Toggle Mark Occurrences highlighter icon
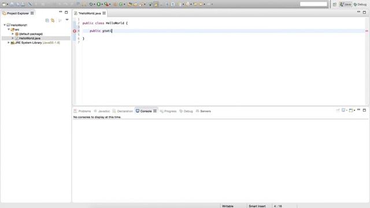The height and width of the screenshot is (208, 370). point(156,4)
